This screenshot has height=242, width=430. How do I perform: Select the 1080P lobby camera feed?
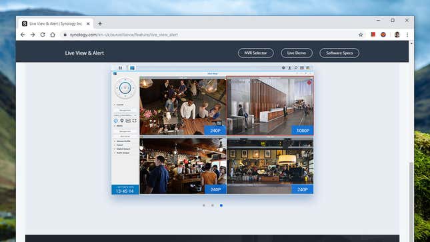(x=270, y=106)
